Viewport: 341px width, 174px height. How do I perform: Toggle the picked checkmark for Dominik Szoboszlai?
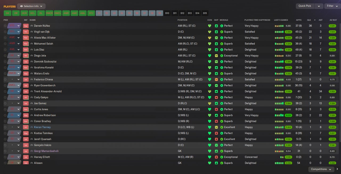pyautogui.click(x=5, y=61)
